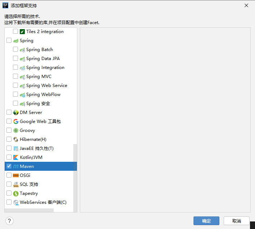Tick the Spring 安全 checkbox
This screenshot has width=255, height=229.
coord(15,103)
